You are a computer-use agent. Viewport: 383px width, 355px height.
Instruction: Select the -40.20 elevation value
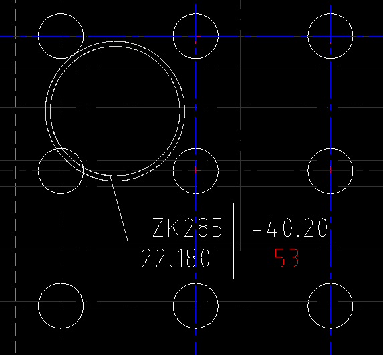290,227
